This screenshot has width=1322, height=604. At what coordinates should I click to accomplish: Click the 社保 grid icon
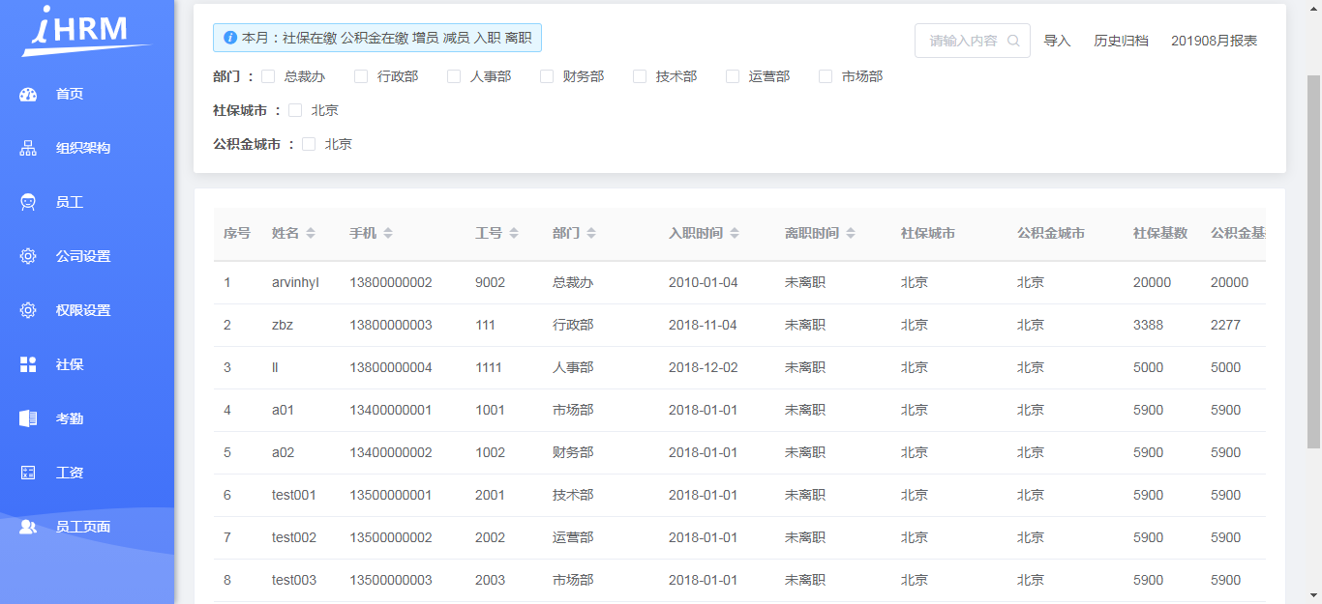point(28,365)
